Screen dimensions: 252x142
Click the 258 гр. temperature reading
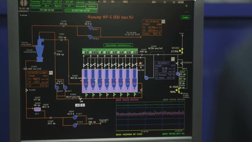(60, 54)
